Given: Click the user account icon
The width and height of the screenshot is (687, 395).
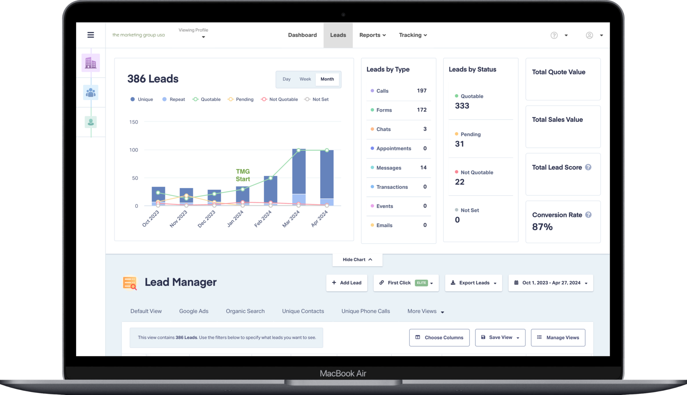Looking at the screenshot, I should (590, 35).
